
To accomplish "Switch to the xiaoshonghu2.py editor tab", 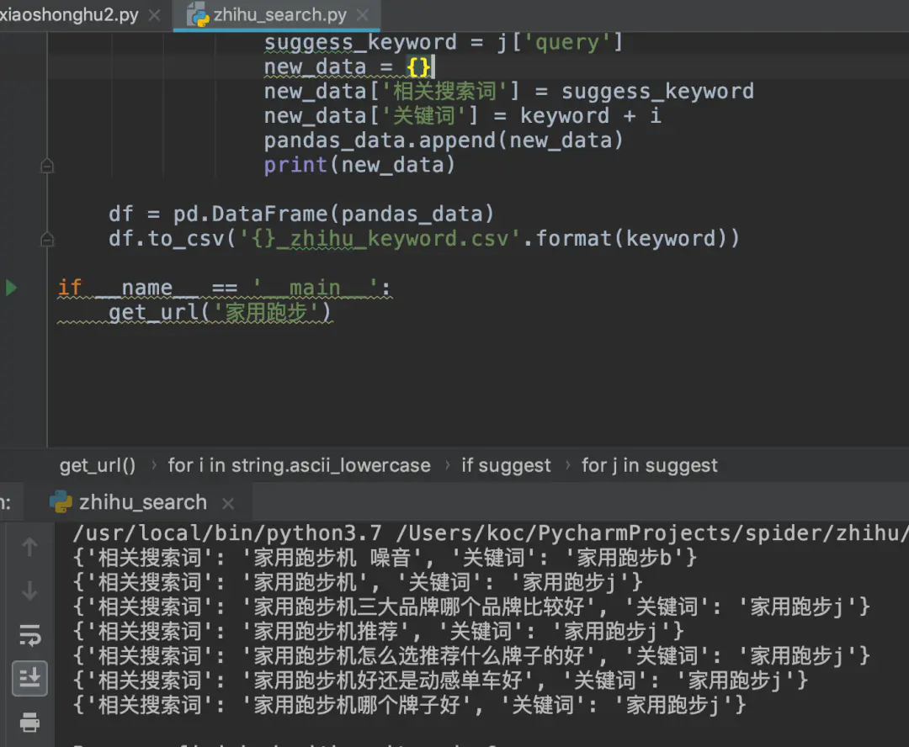I will pyautogui.click(x=69, y=14).
